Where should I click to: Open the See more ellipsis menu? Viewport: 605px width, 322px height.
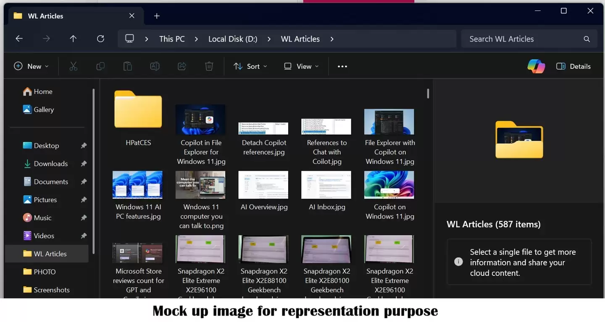tap(342, 66)
